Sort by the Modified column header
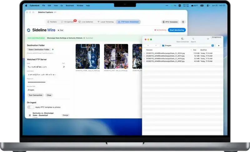 [x=203, y=50]
